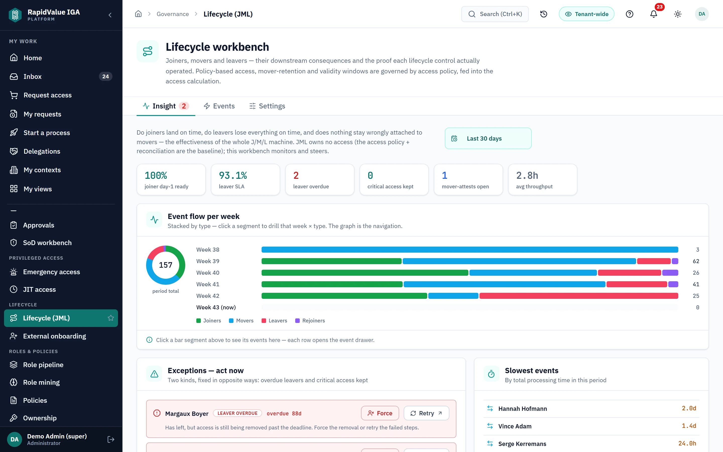This screenshot has width=723, height=452.
Task: Click the home breadcrumb icon
Action: pos(138,14)
